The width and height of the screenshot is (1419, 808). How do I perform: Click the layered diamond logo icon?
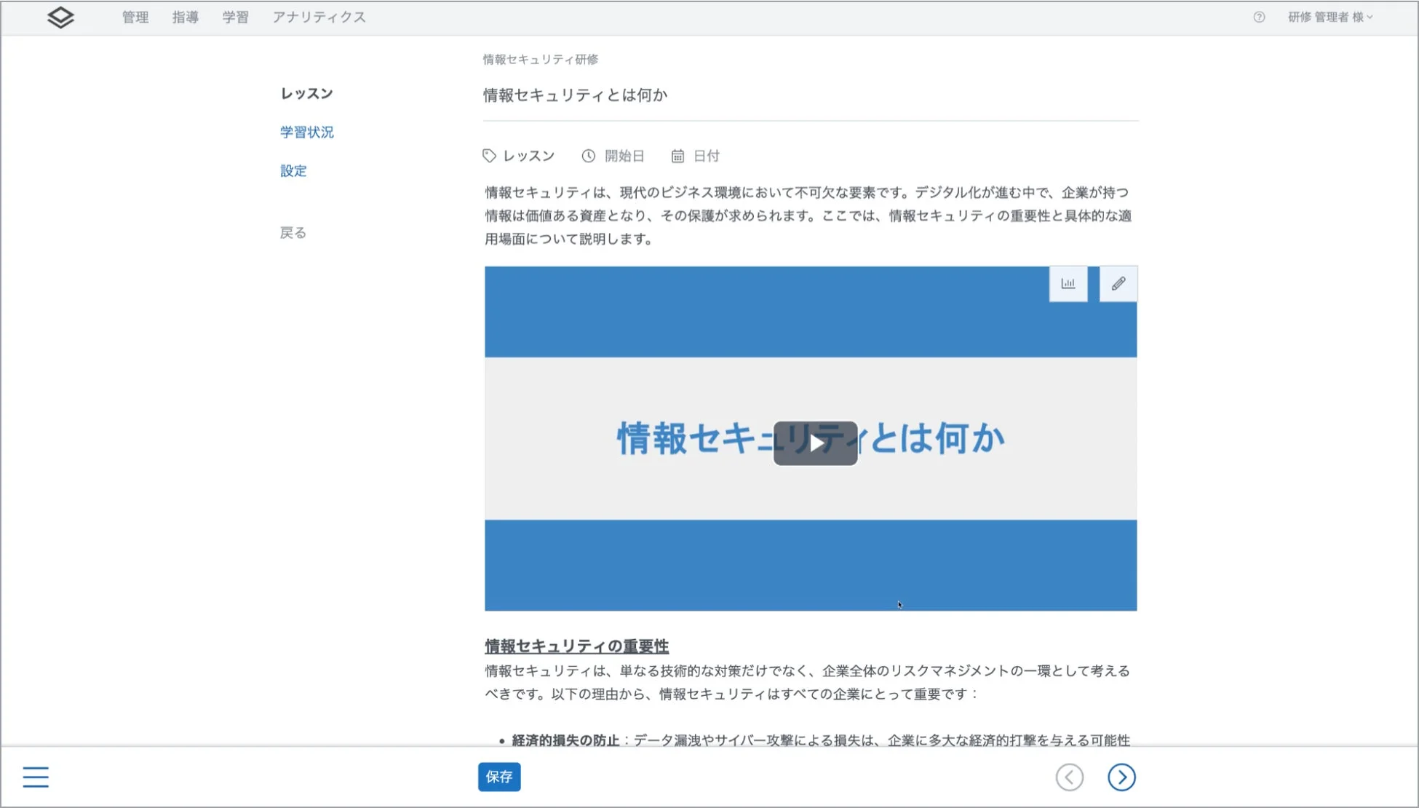[x=60, y=17]
